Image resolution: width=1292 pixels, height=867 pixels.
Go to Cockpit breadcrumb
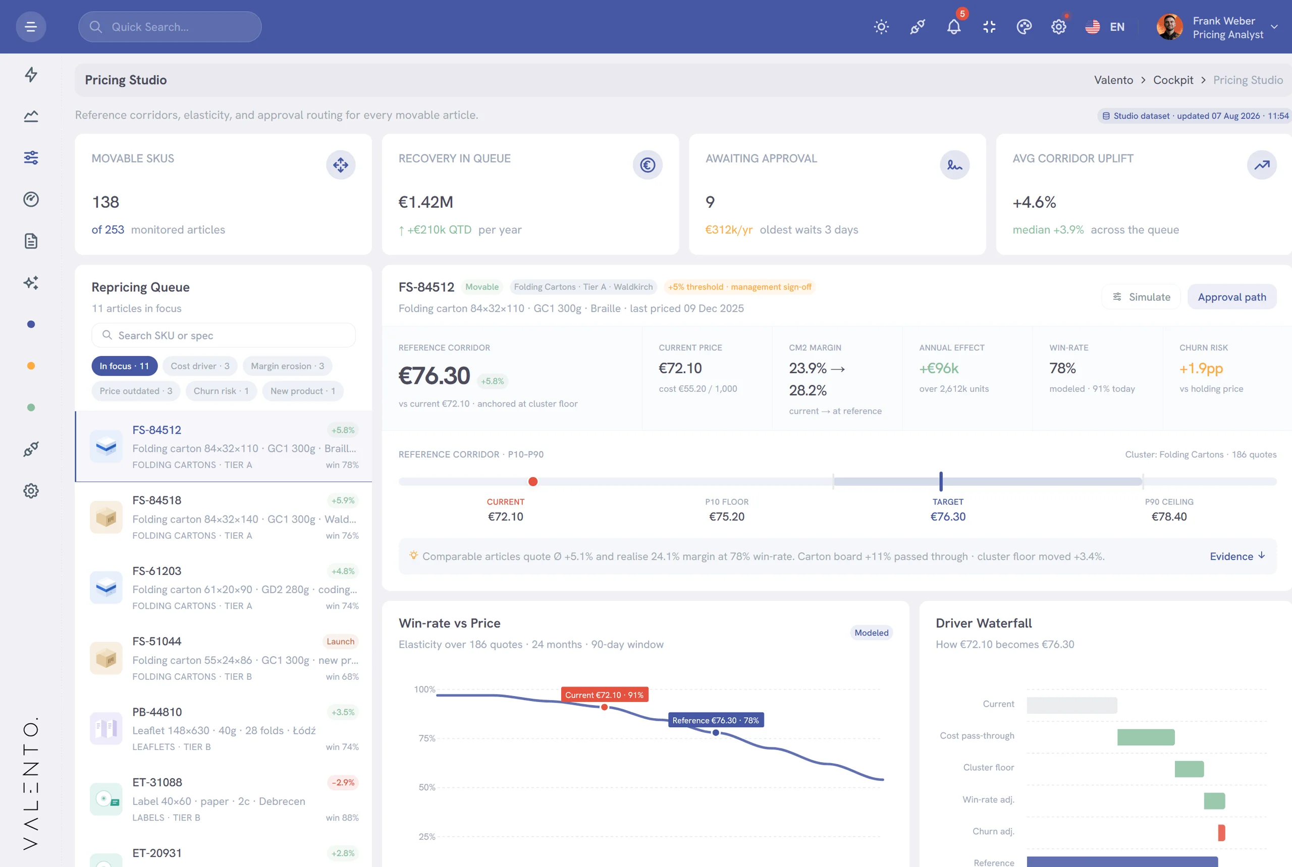1172,80
